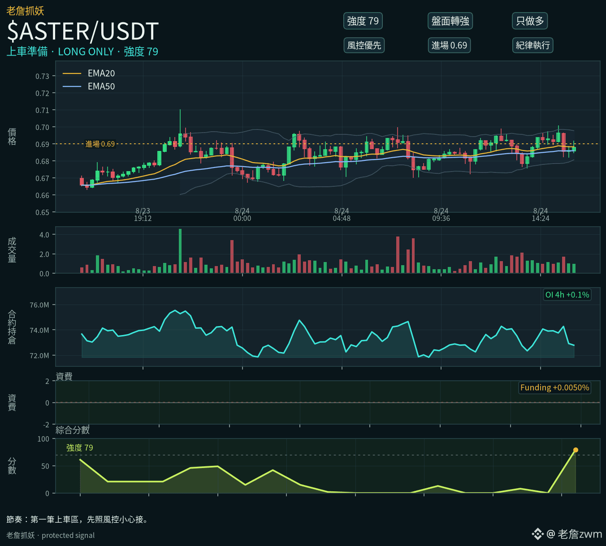The image size is (606, 546).
Task: Click the 只做多 badge
Action: point(530,21)
